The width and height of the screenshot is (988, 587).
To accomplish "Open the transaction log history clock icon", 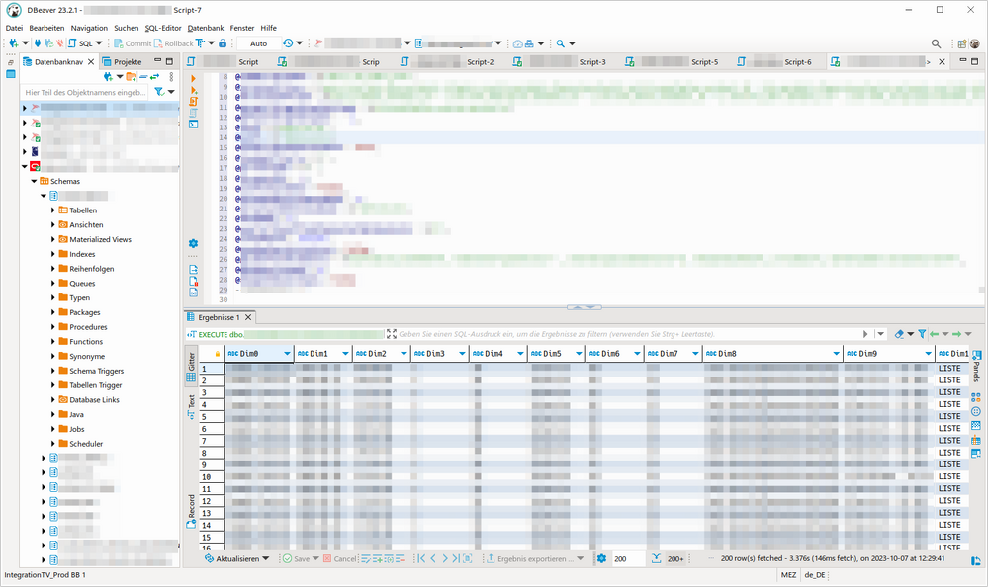I will (288, 43).
